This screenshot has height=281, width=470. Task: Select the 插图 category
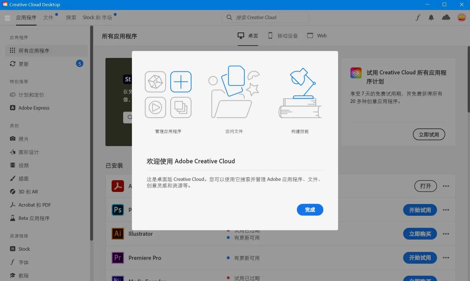[47, 178]
